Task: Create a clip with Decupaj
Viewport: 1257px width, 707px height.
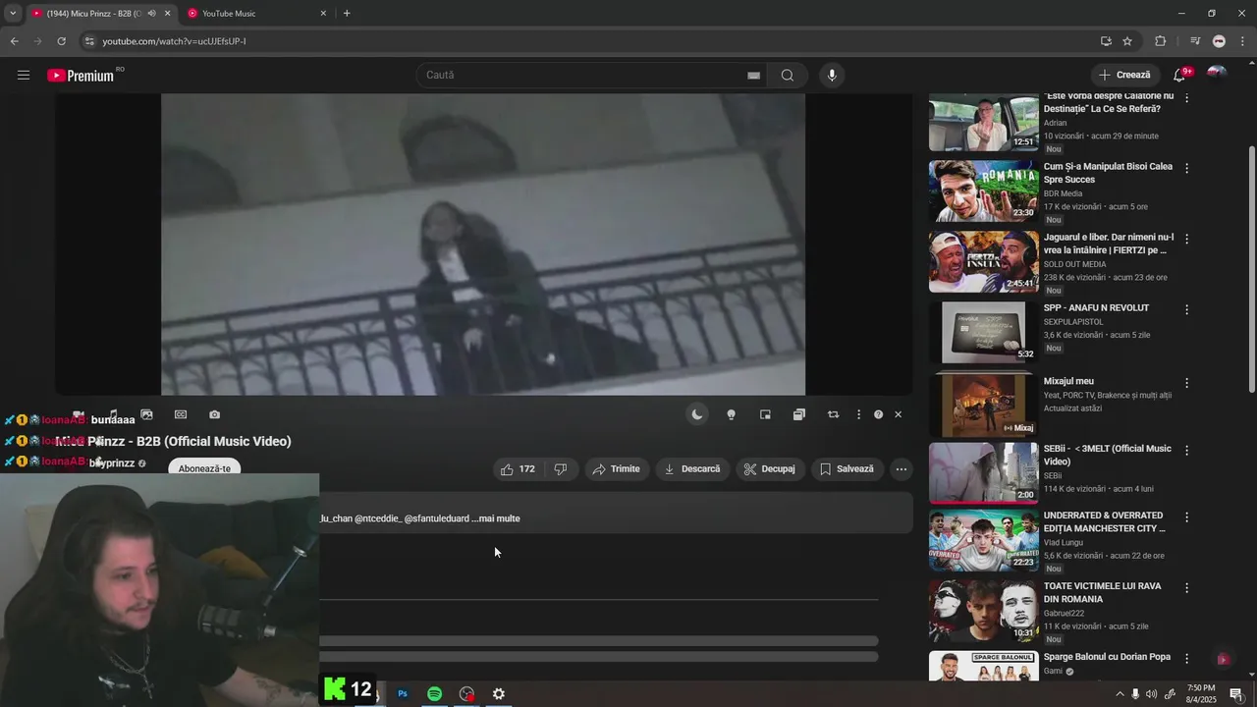Action: [x=770, y=469]
